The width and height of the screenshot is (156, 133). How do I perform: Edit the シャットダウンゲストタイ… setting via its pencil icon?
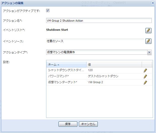pyautogui.click(x=145, y=71)
